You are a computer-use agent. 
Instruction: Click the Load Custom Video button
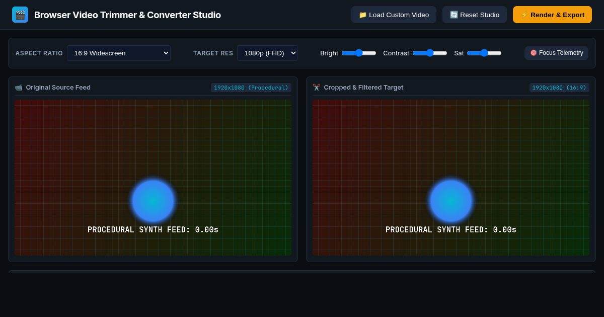coord(394,15)
